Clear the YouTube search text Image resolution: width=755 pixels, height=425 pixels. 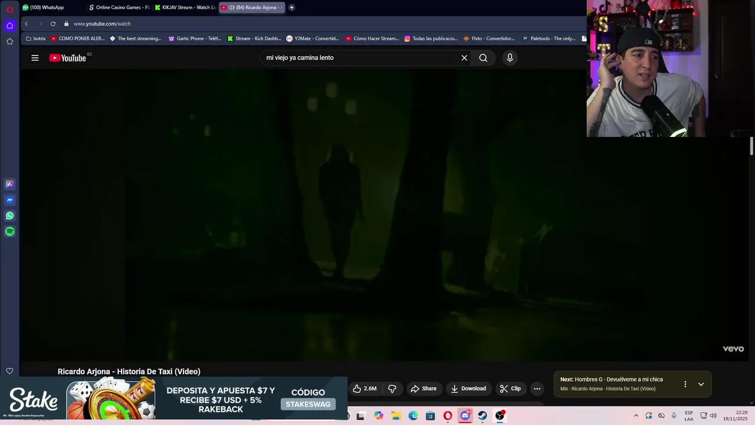464,58
